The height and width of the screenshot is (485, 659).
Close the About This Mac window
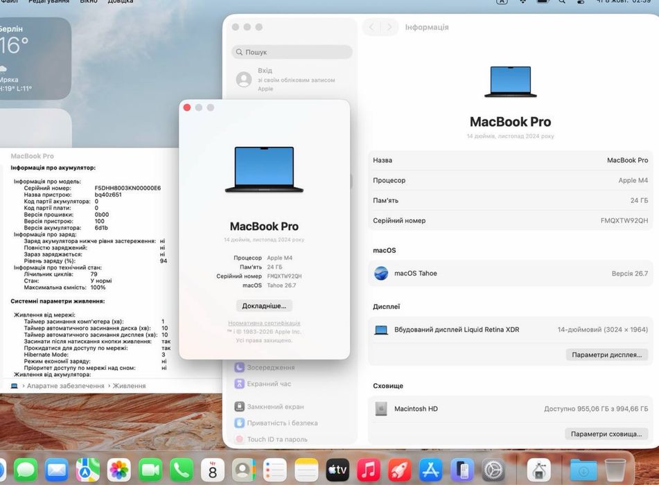click(x=187, y=107)
